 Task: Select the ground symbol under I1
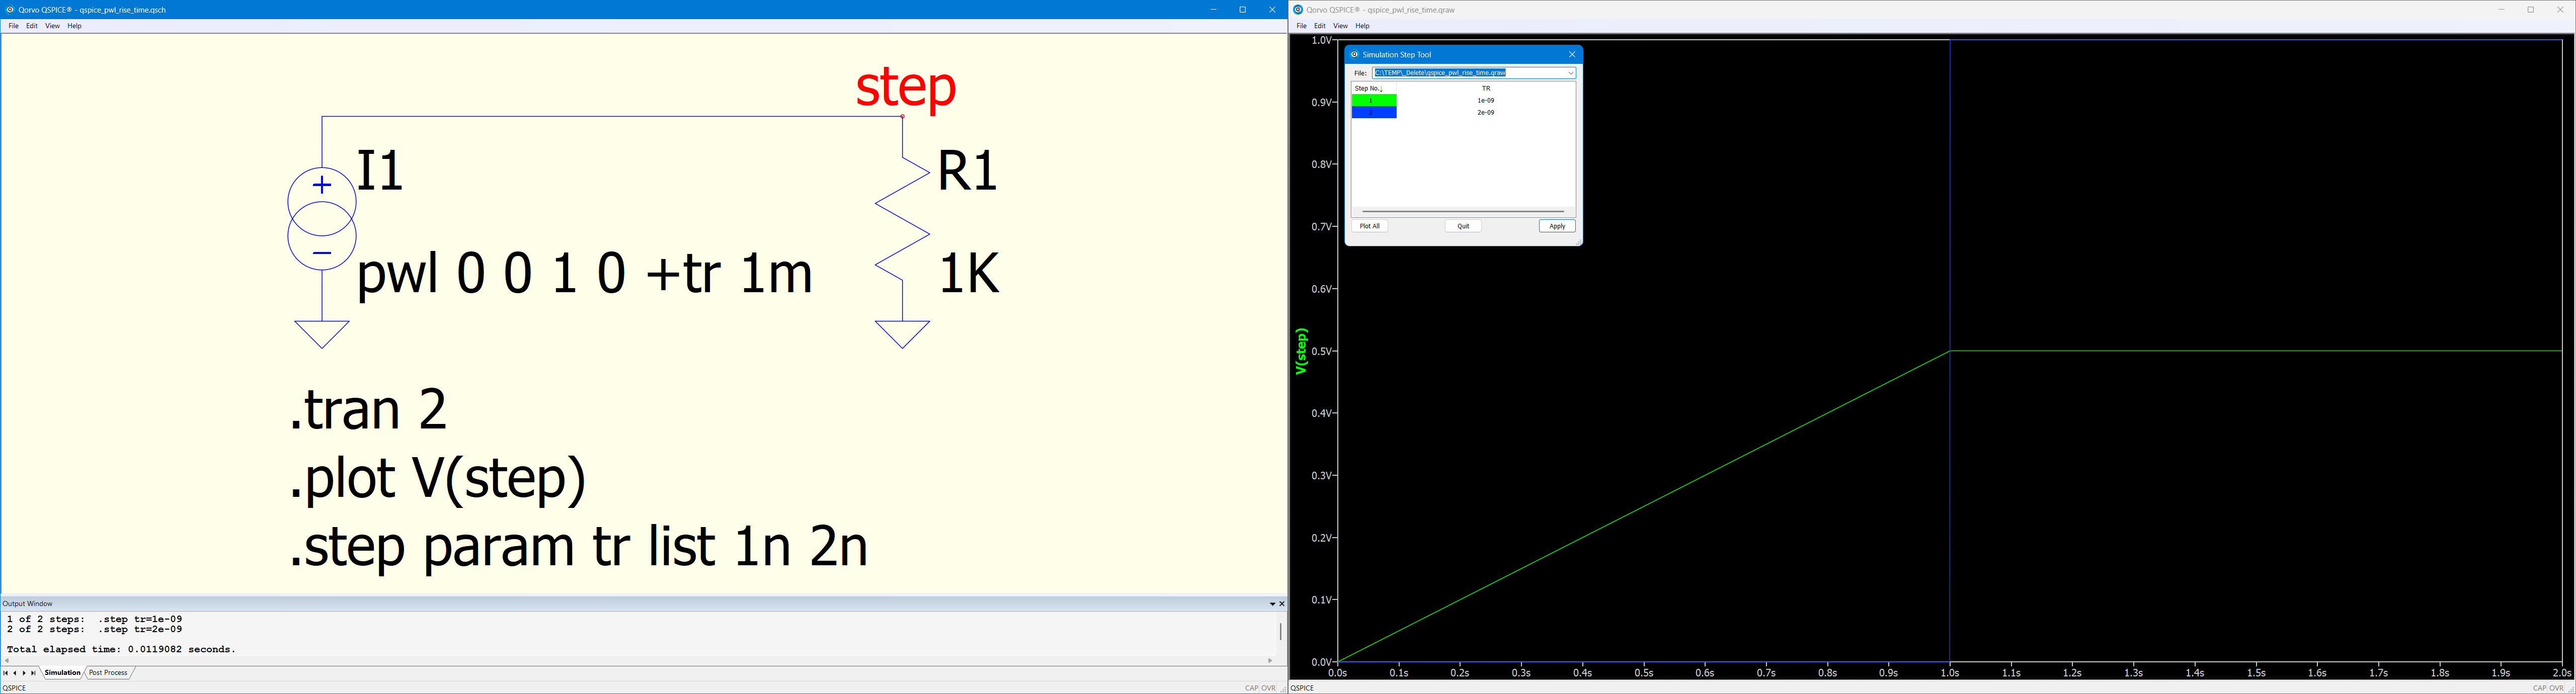pos(322,334)
